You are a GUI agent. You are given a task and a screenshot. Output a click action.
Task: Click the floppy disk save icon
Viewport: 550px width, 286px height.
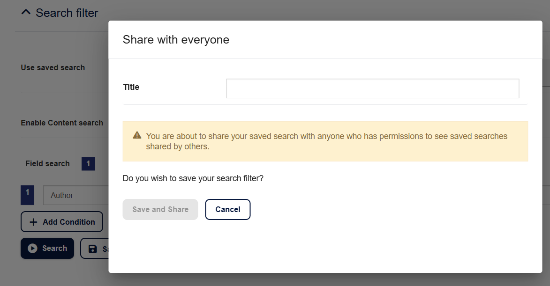pos(92,249)
